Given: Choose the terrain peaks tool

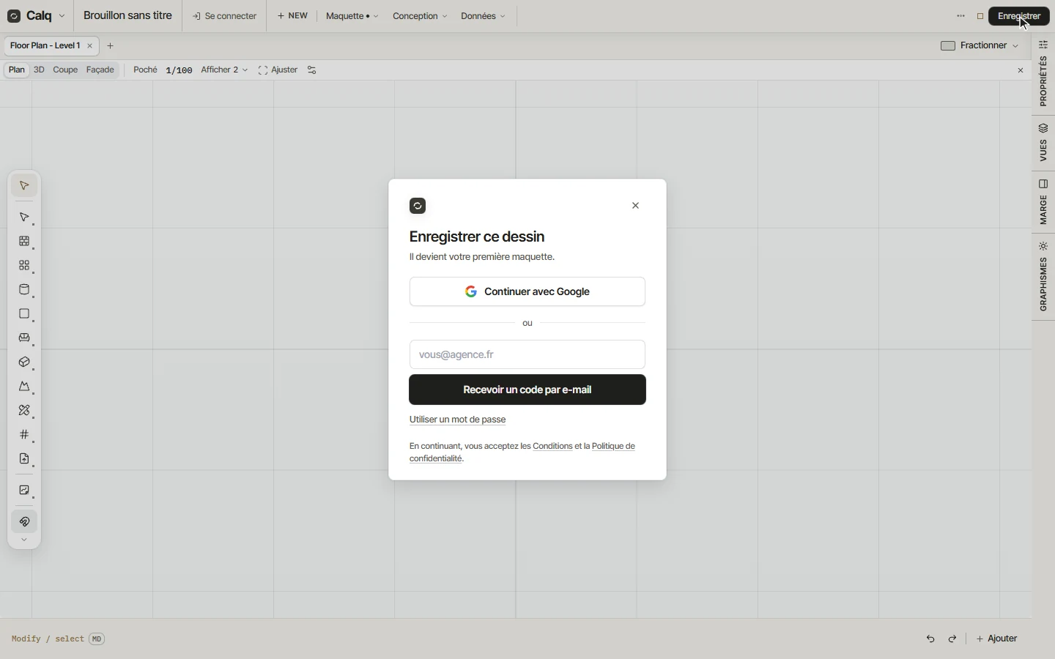Looking at the screenshot, I should (x=24, y=387).
